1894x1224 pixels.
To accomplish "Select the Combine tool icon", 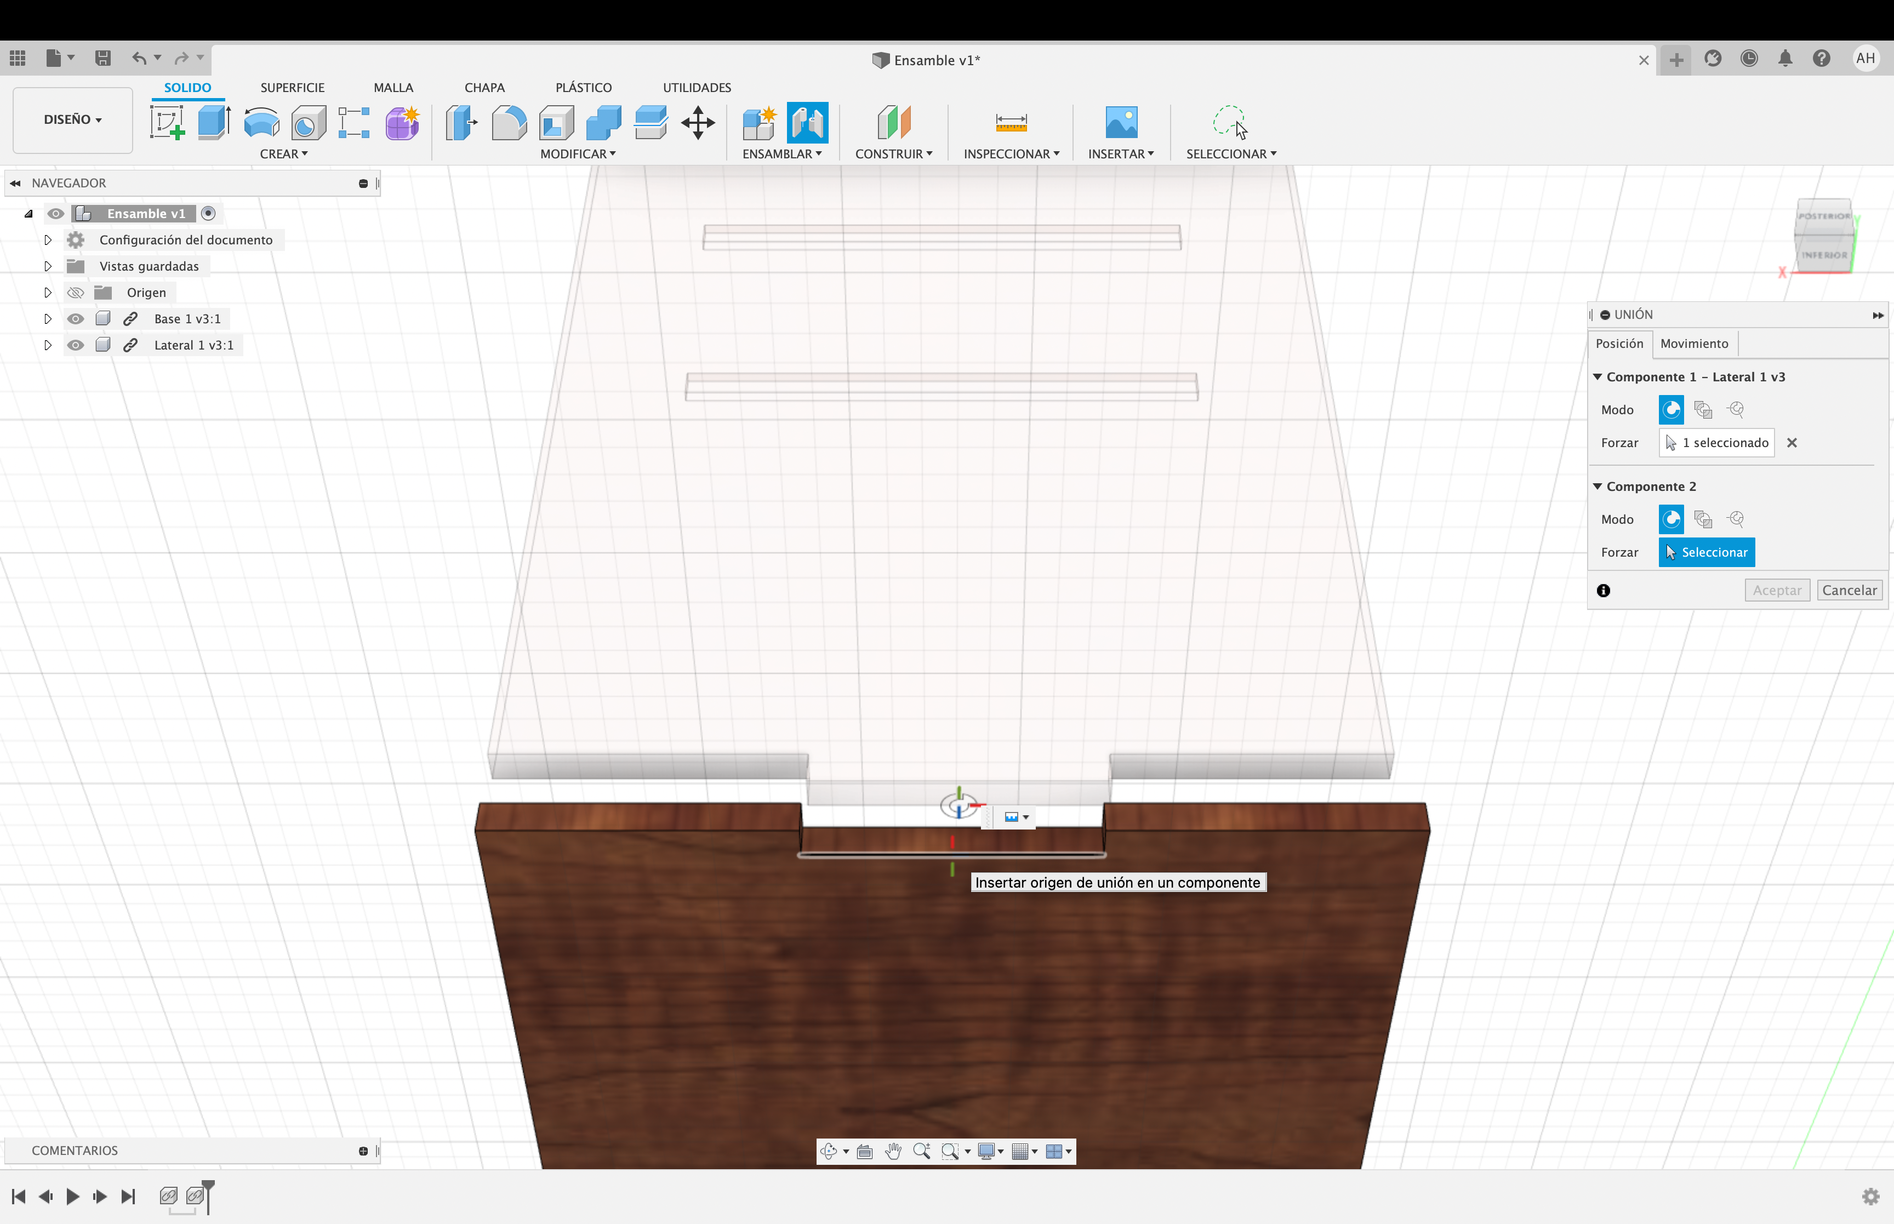I will click(x=604, y=123).
